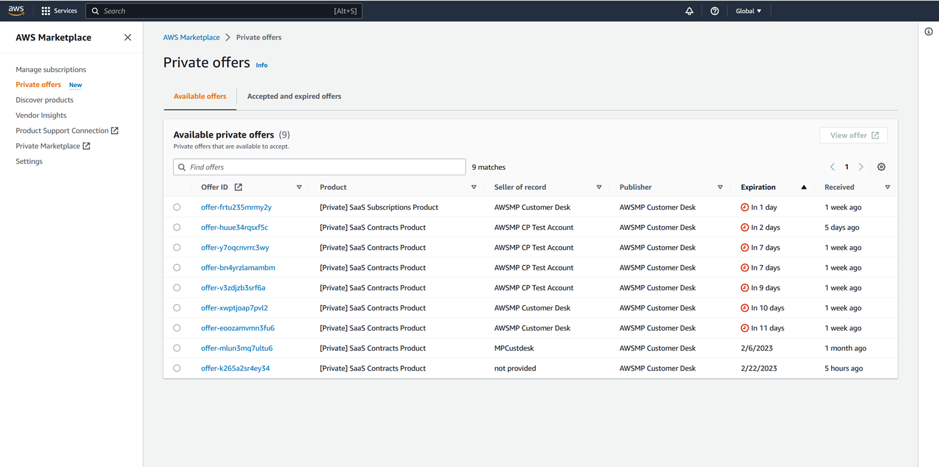This screenshot has width=939, height=467.
Task: Open offer-k265a2sr4ey34 link
Action: pyautogui.click(x=235, y=368)
